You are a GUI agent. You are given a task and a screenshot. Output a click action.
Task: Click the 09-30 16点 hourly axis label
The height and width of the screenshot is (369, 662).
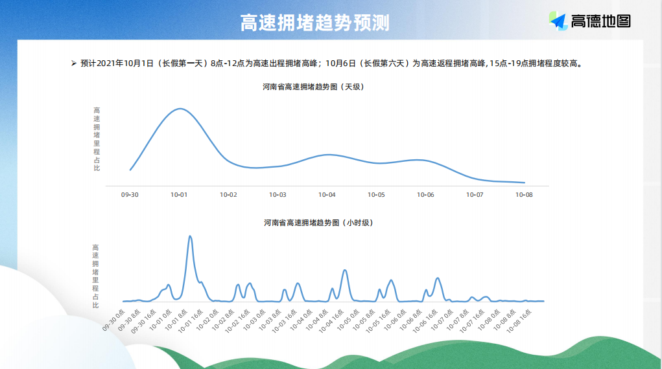click(x=143, y=321)
